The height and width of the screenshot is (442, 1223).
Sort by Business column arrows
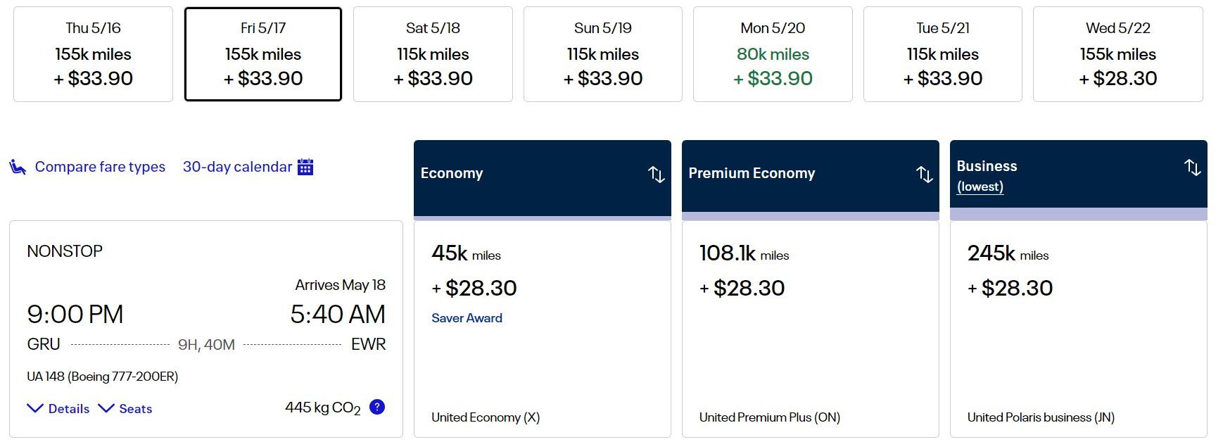tap(1192, 167)
